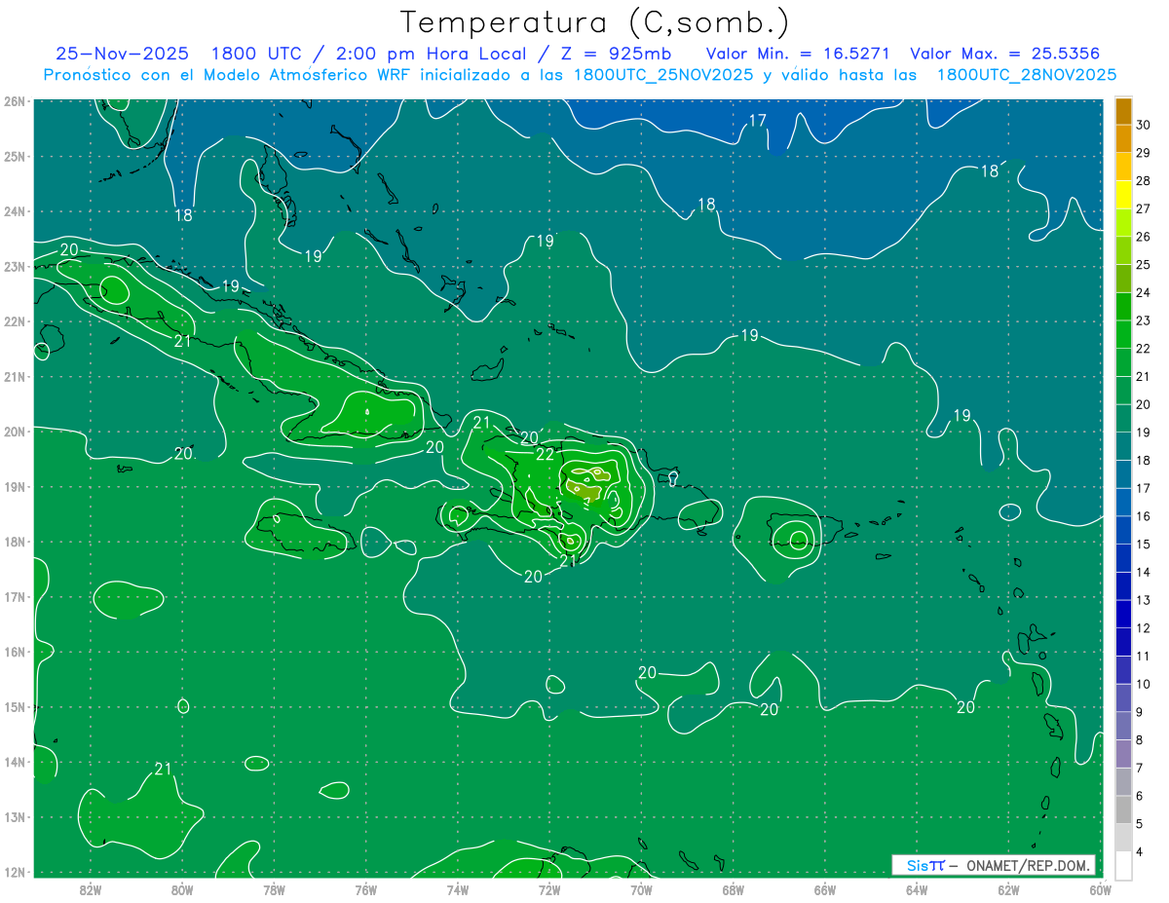Click the 17 isotherm contour label
The width and height of the screenshot is (1169, 903).
tap(757, 121)
